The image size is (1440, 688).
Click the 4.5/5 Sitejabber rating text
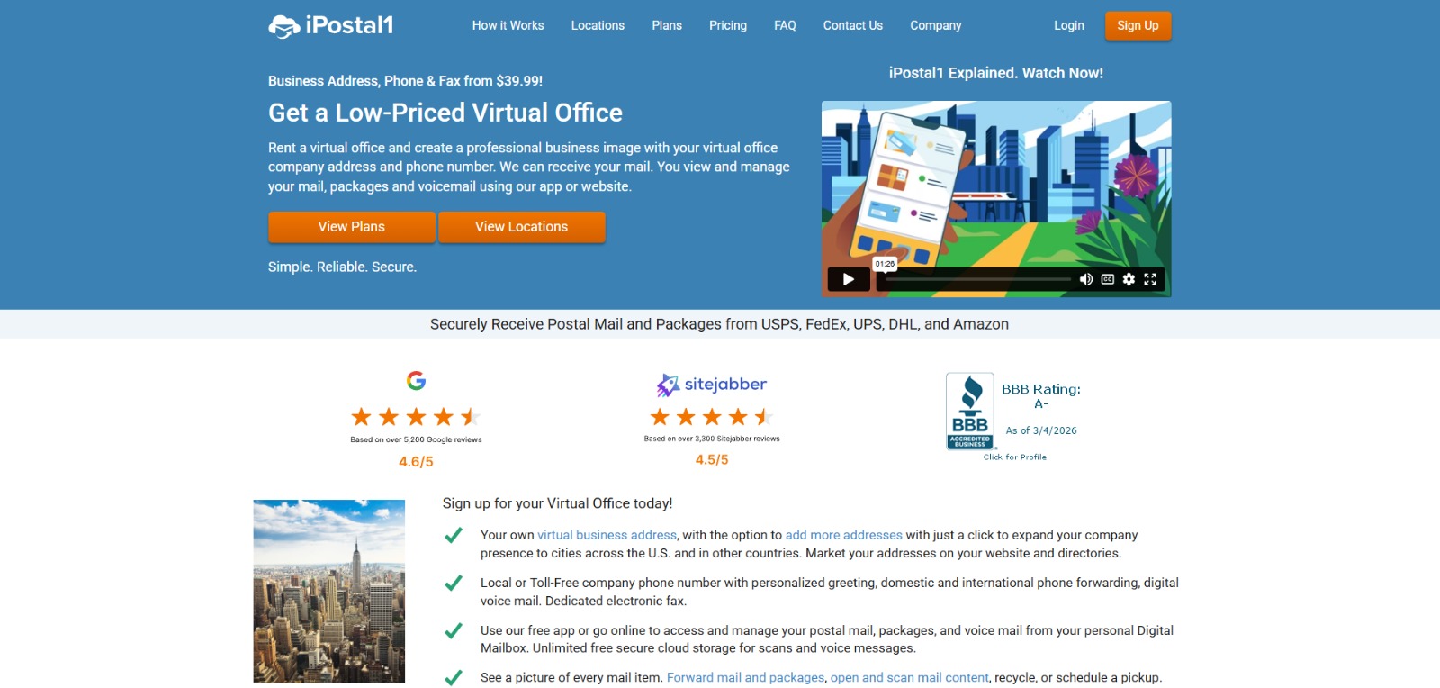pos(712,460)
